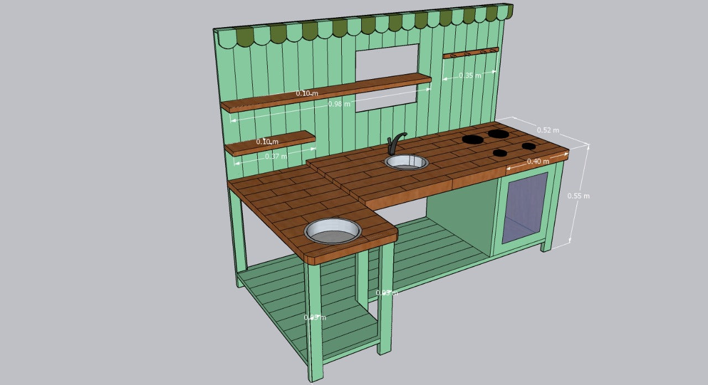The height and width of the screenshot is (385, 708).
Task: Click the 0.37 m shelf dimension label
Action: coord(275,156)
